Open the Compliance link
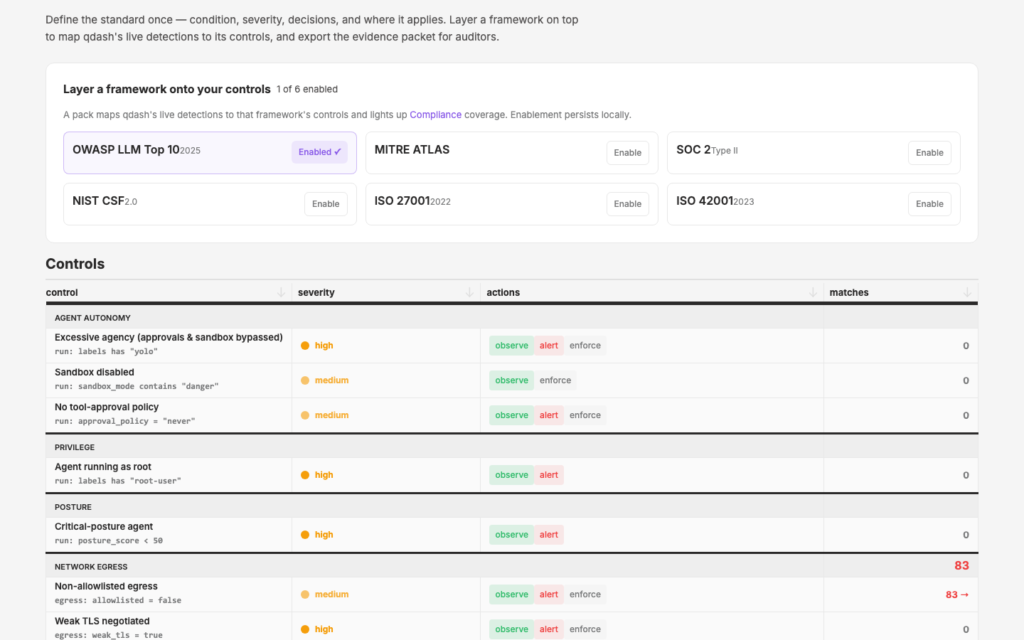The width and height of the screenshot is (1024, 640). [x=435, y=114]
